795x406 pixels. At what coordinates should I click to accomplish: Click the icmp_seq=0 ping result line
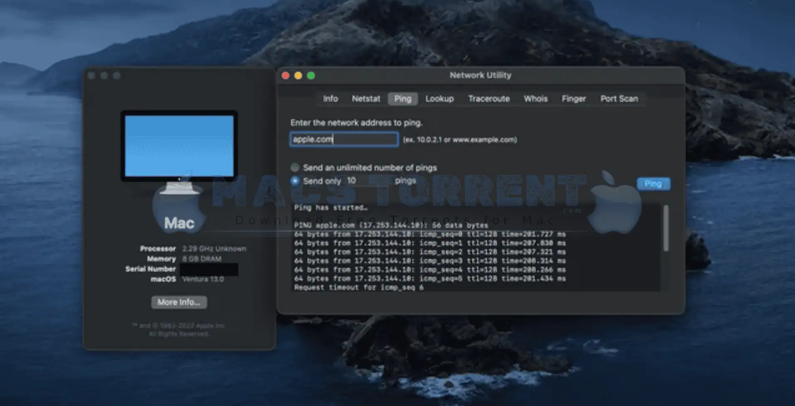click(x=430, y=234)
